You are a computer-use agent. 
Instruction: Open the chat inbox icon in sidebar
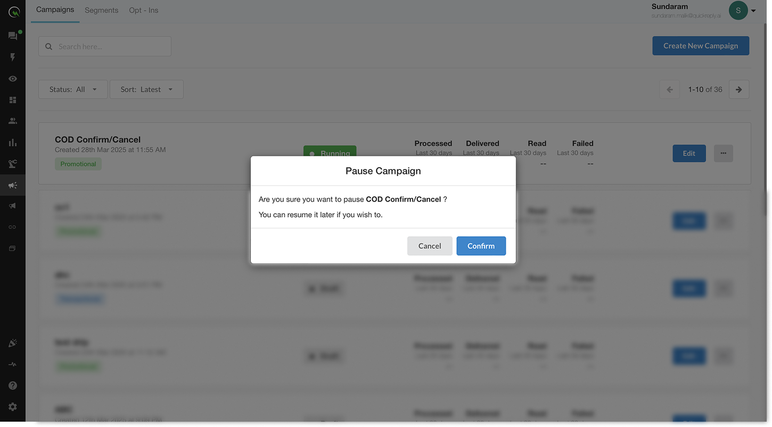click(12, 36)
